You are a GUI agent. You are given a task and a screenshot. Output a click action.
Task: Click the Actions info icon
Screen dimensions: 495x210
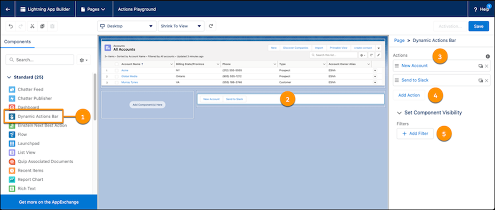(487, 56)
